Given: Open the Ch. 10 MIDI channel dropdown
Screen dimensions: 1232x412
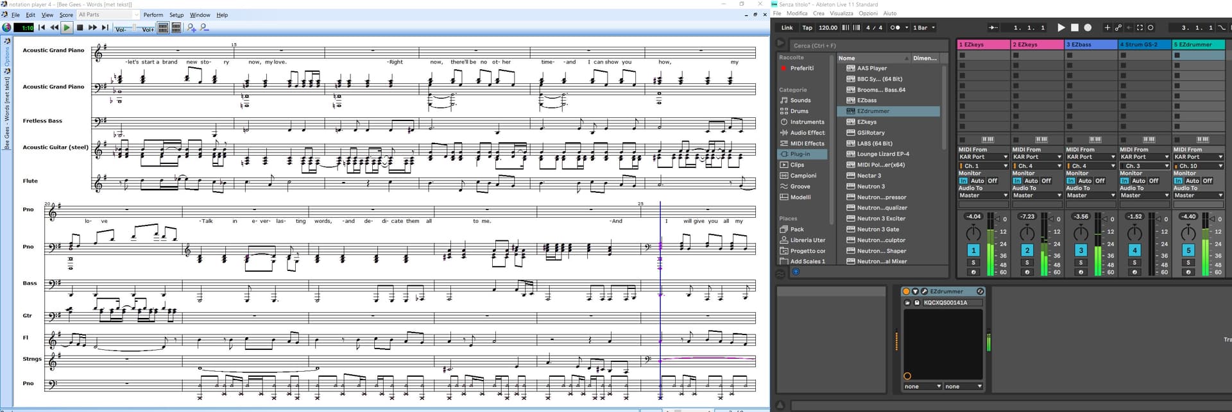Looking at the screenshot, I should [1198, 166].
